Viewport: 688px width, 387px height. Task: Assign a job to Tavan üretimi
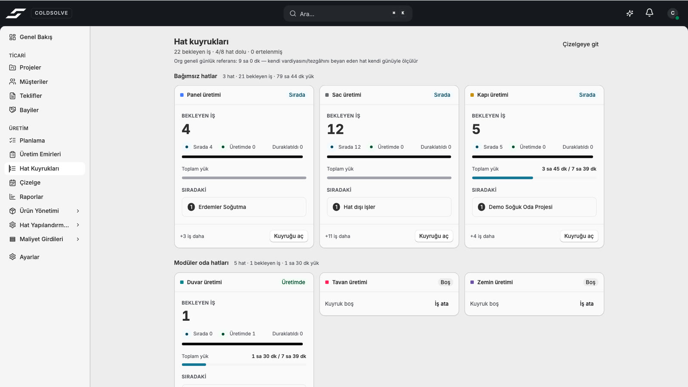(441, 304)
